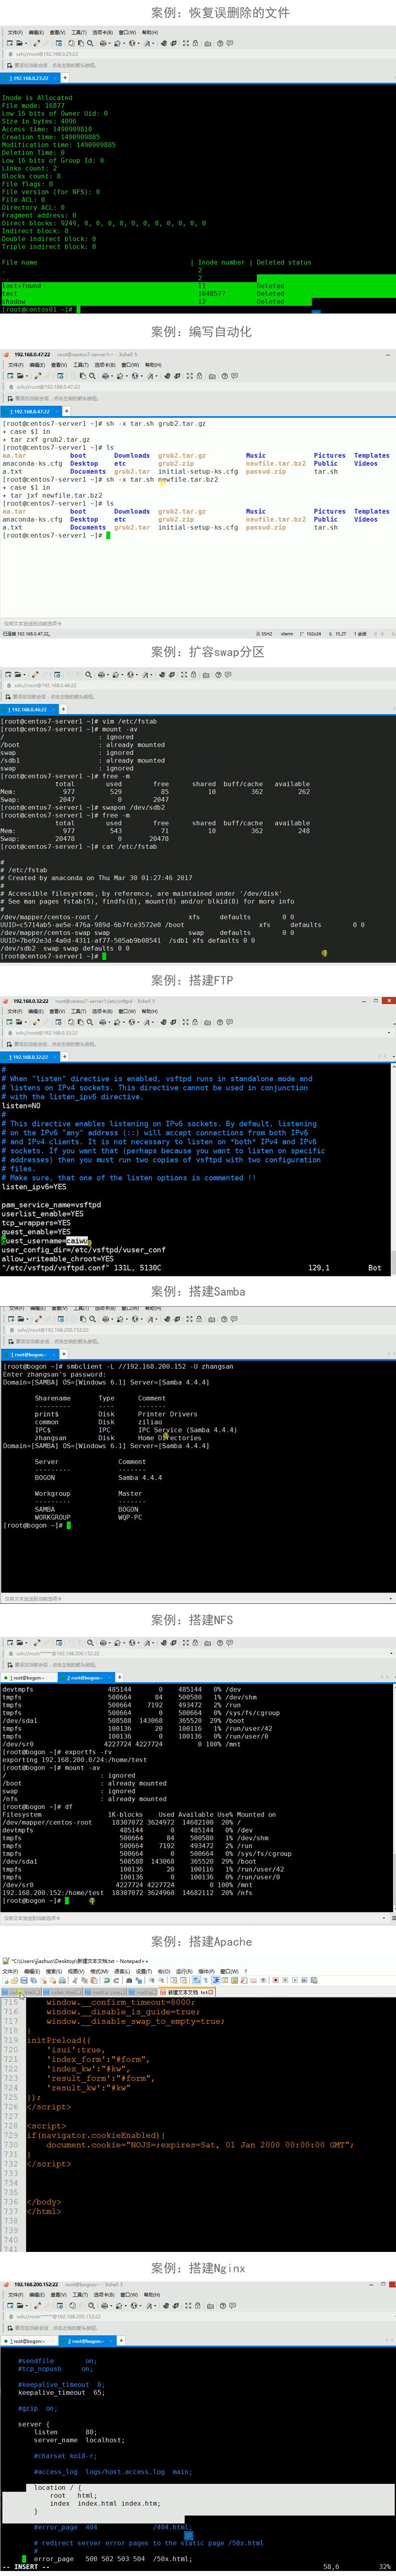Click globe encoding icon in 192.168.0.47:22 toolbar
This screenshot has width=396, height=2576.
134,376
